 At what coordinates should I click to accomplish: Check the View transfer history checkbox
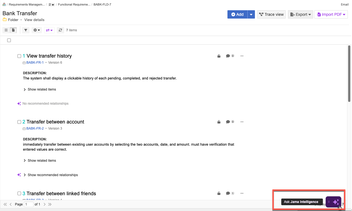click(19, 56)
